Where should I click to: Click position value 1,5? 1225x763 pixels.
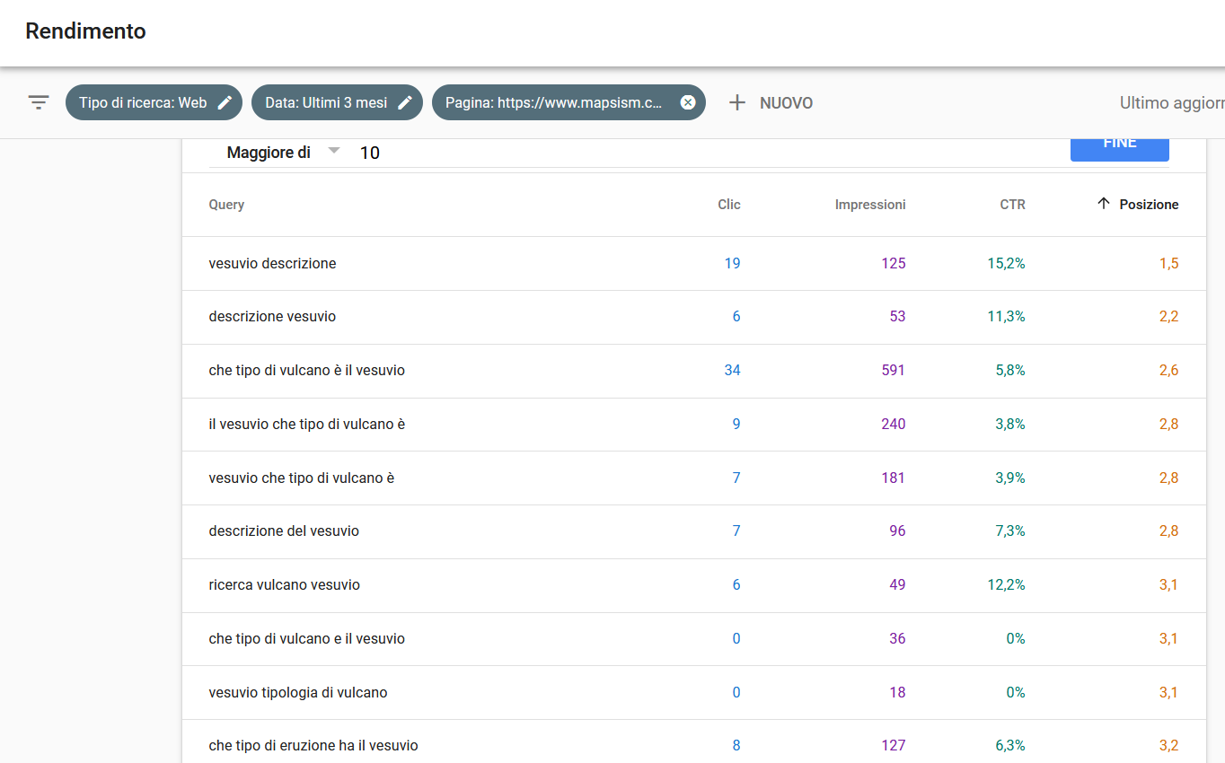tap(1168, 263)
